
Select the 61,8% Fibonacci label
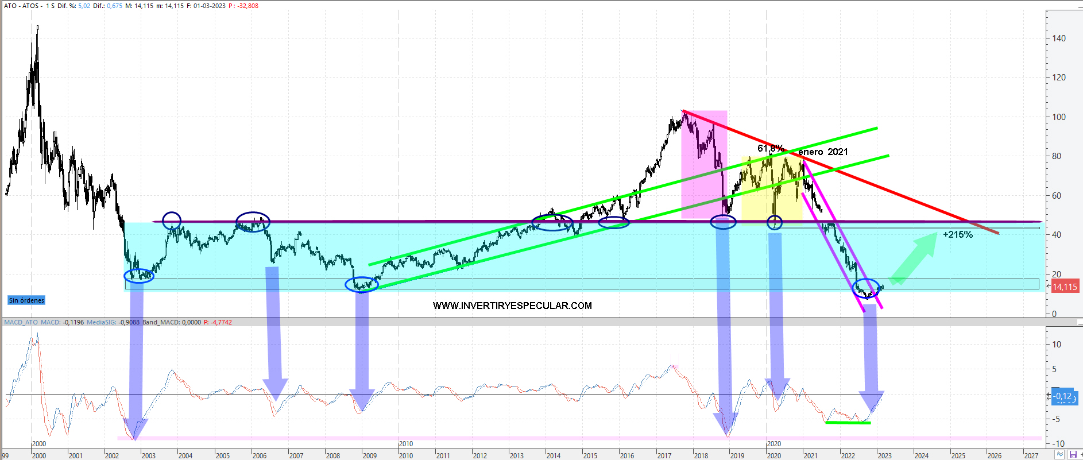tap(770, 148)
